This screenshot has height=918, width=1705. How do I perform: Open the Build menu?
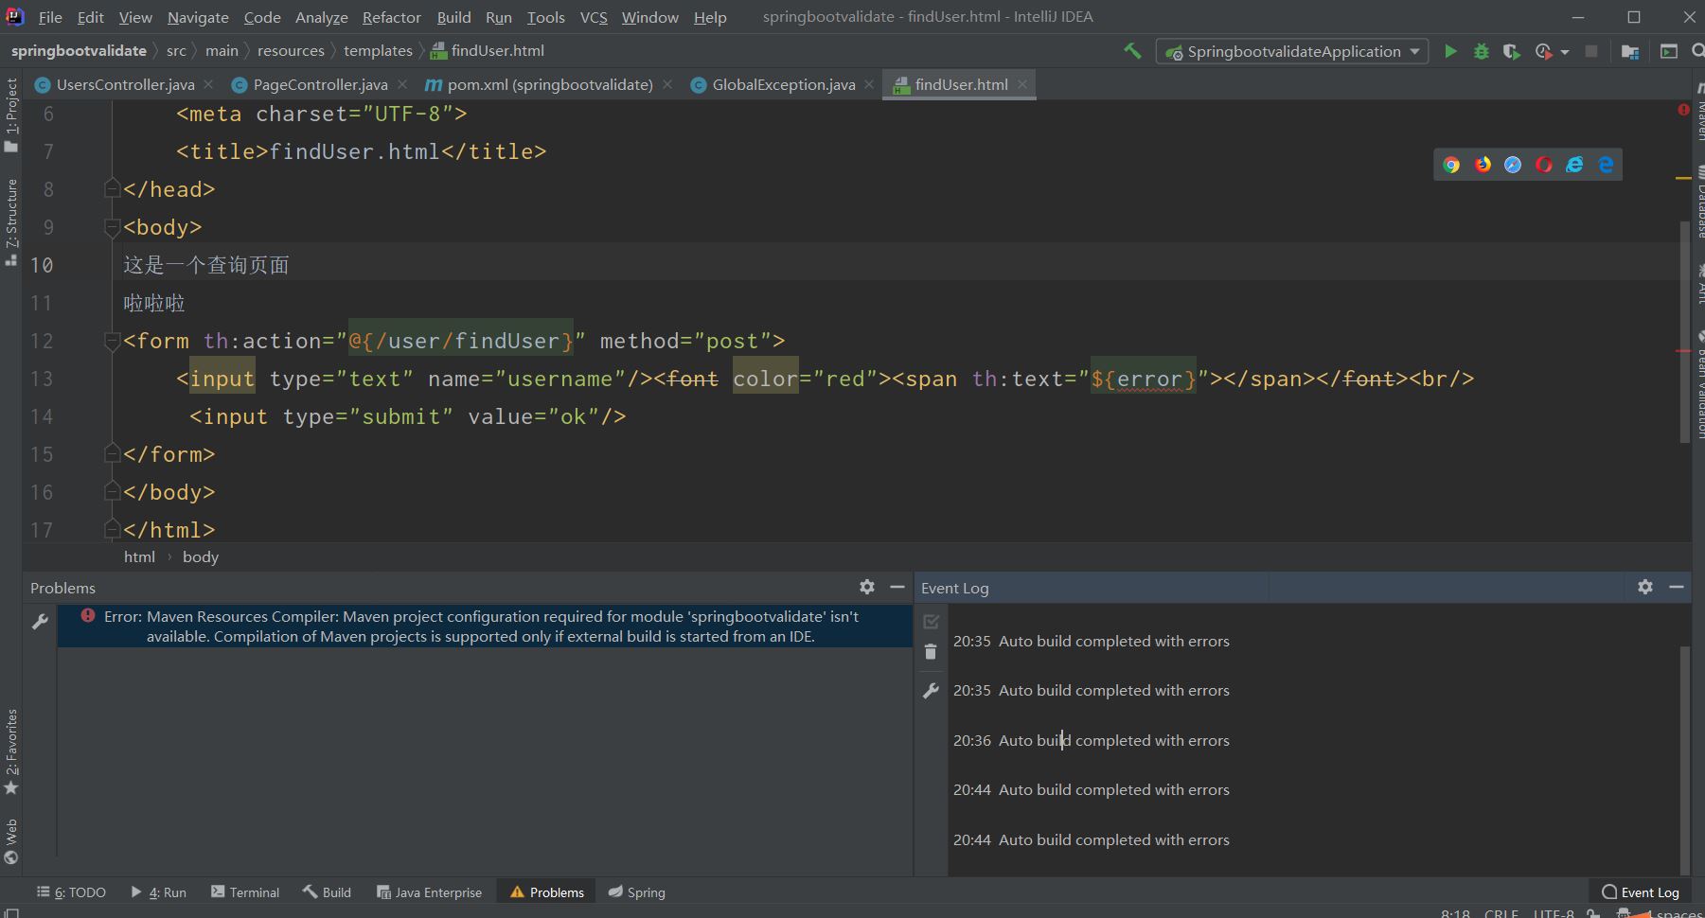point(453,17)
